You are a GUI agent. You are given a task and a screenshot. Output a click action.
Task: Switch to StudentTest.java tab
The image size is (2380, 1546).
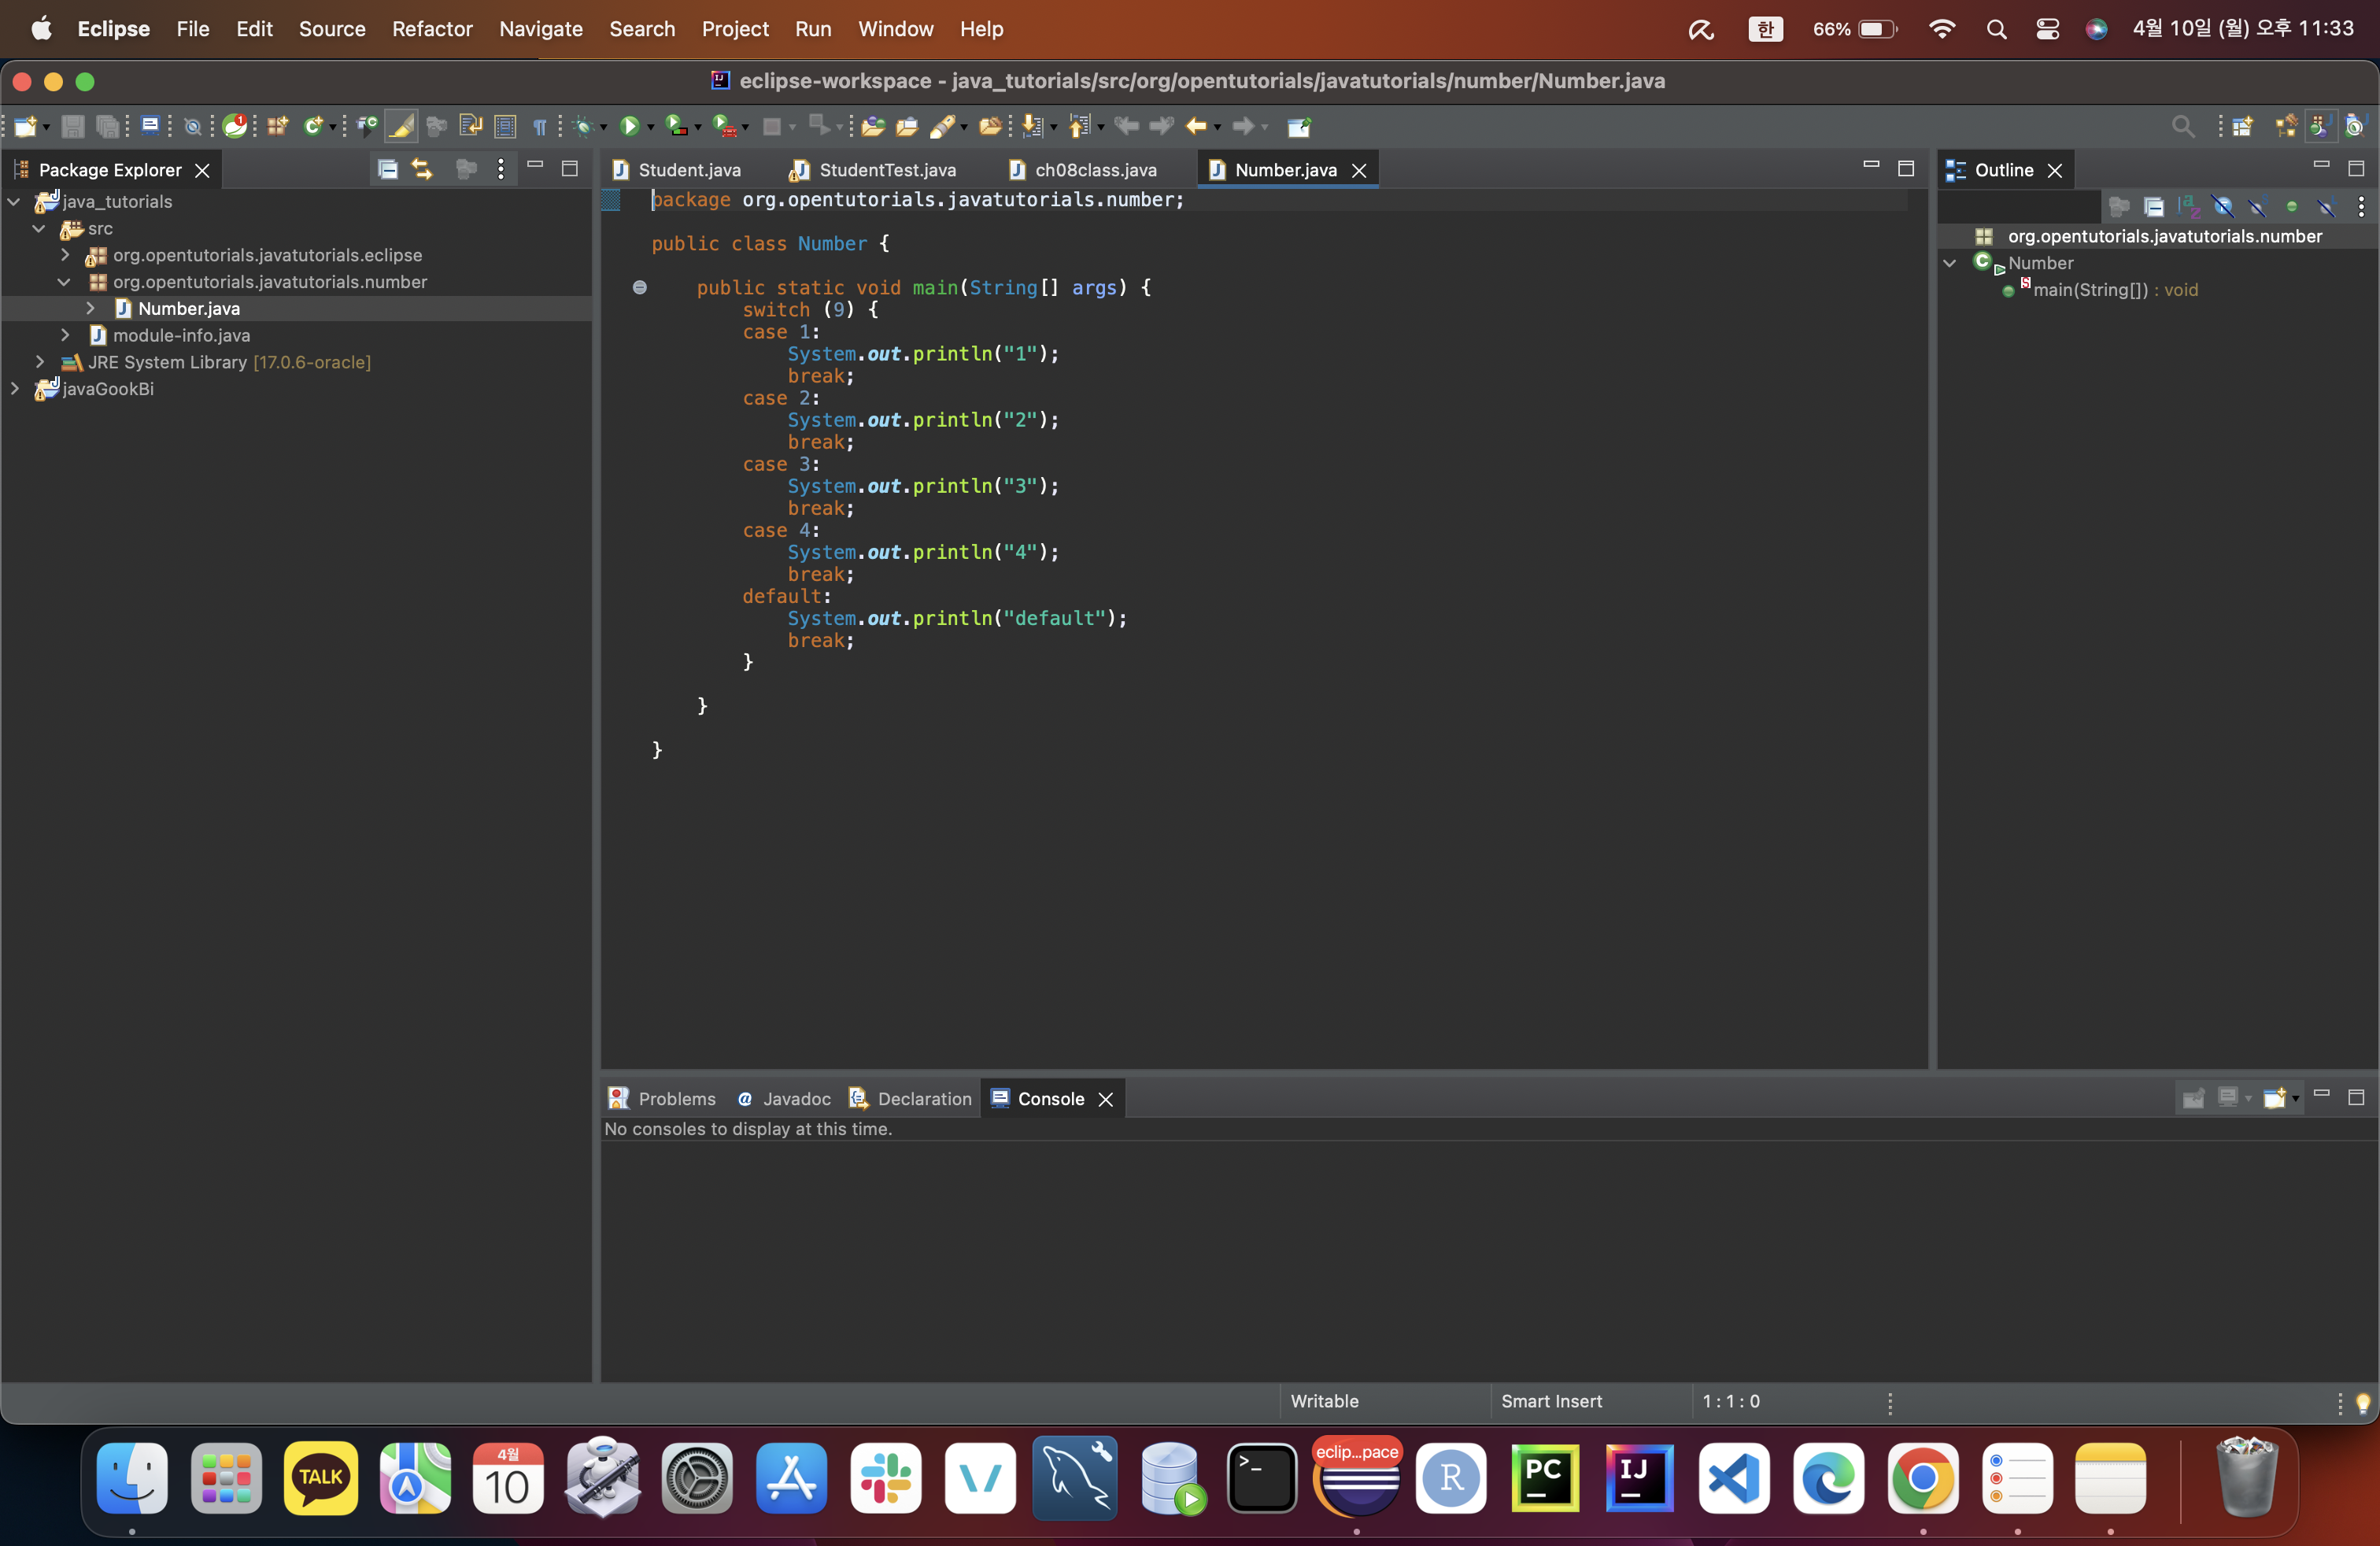pos(886,170)
